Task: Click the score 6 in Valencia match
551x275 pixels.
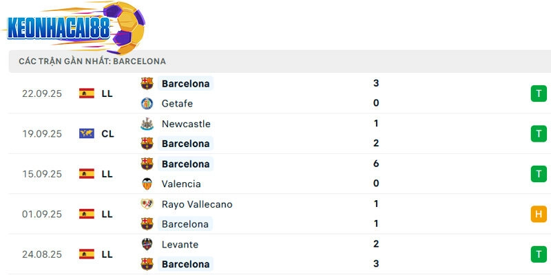Action: [376, 164]
